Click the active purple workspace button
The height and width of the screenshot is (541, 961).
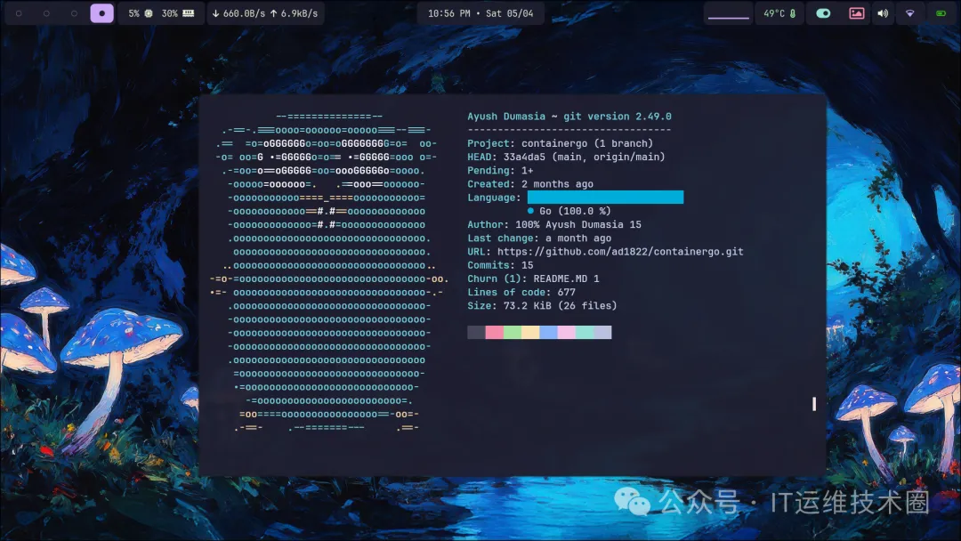(101, 13)
